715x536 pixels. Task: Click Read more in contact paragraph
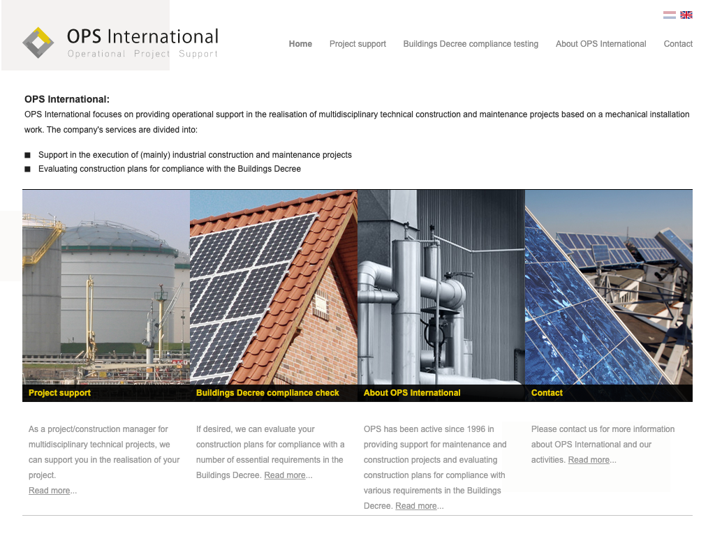coord(589,460)
